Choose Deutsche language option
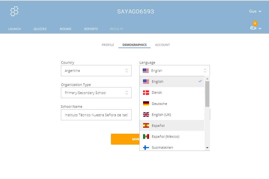269x179 pixels. pyautogui.click(x=172, y=104)
